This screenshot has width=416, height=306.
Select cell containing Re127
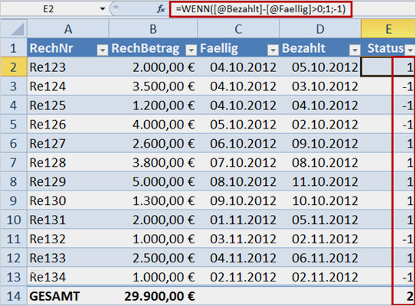pyautogui.click(x=68, y=144)
